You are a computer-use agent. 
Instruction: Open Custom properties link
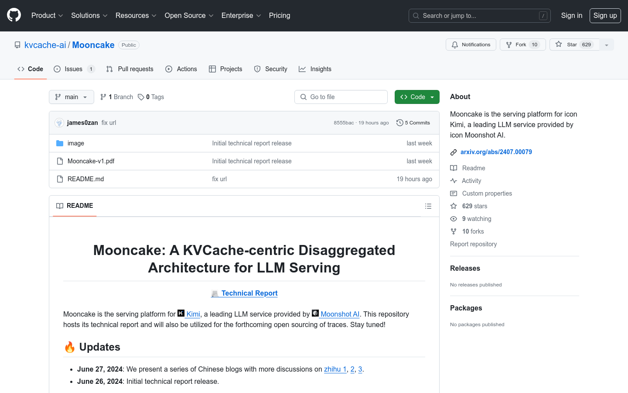click(481, 193)
